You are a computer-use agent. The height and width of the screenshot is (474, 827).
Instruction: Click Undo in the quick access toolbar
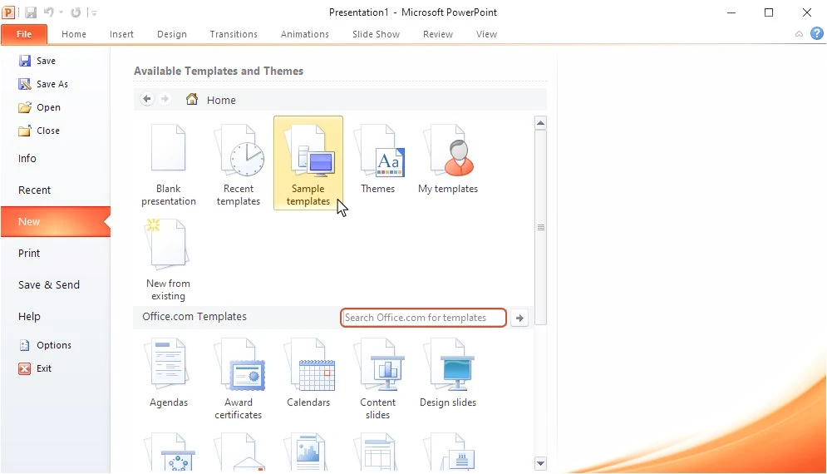click(x=49, y=12)
